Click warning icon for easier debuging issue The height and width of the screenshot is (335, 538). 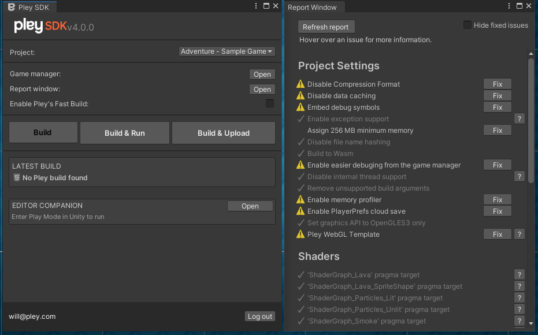300,165
